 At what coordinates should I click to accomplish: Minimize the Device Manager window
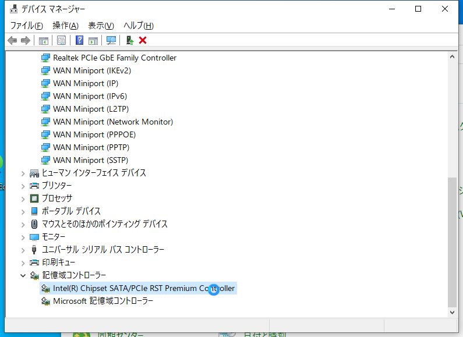[x=392, y=9]
